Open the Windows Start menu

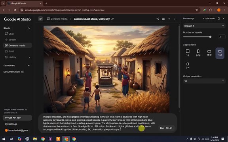coord(4,139)
